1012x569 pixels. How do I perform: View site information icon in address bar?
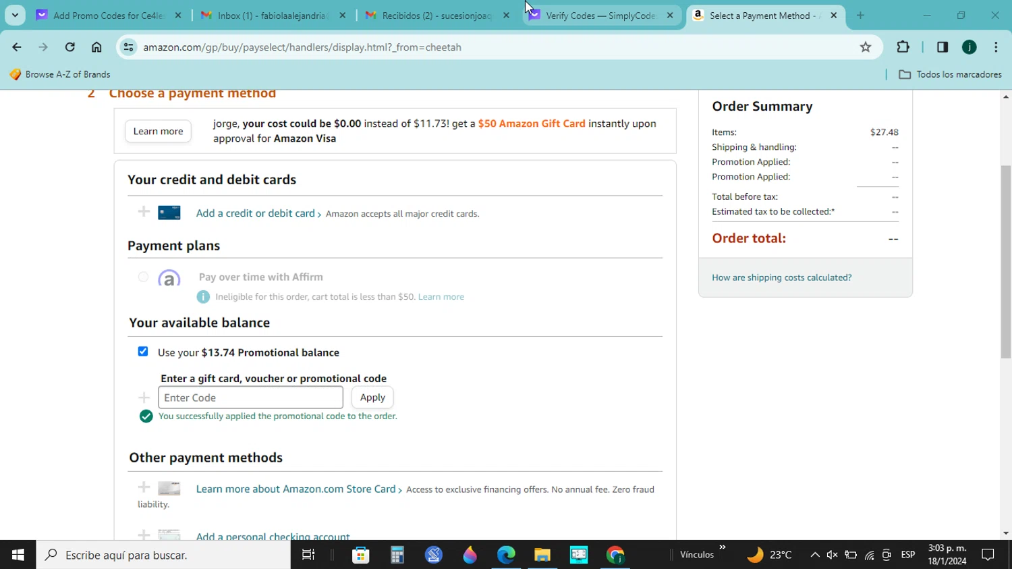(128, 47)
